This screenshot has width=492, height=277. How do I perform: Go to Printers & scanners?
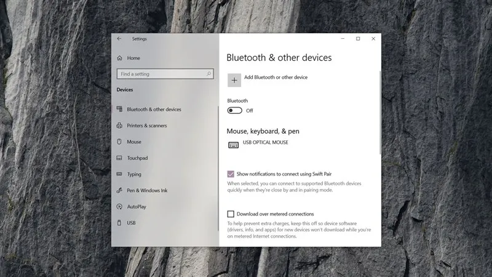146,126
